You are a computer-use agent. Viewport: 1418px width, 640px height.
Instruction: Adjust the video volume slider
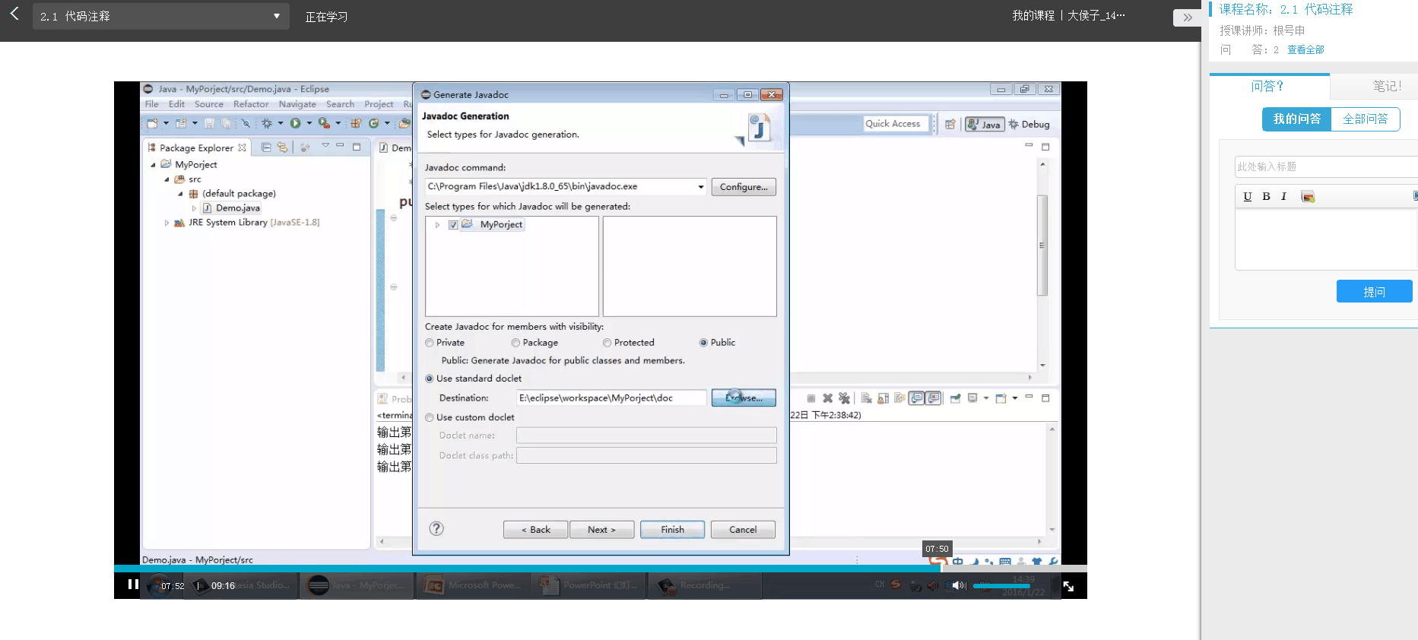tap(1001, 586)
